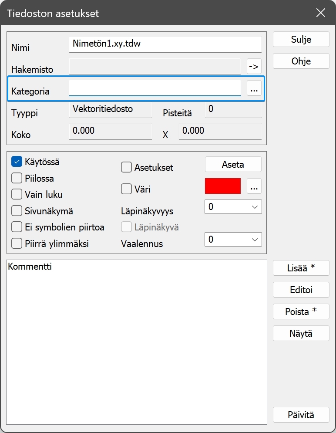Click the Aseta button

pyautogui.click(x=233, y=164)
